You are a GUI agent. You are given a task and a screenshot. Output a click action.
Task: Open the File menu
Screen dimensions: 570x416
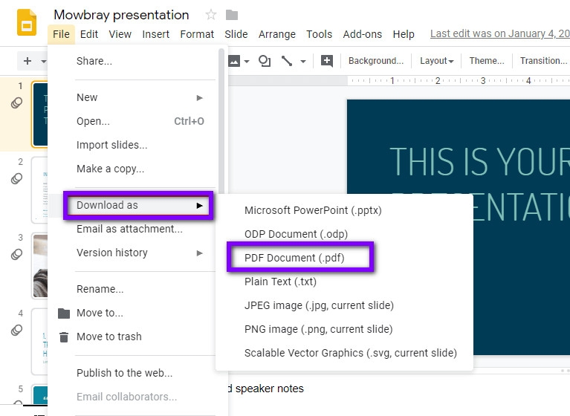(x=61, y=34)
